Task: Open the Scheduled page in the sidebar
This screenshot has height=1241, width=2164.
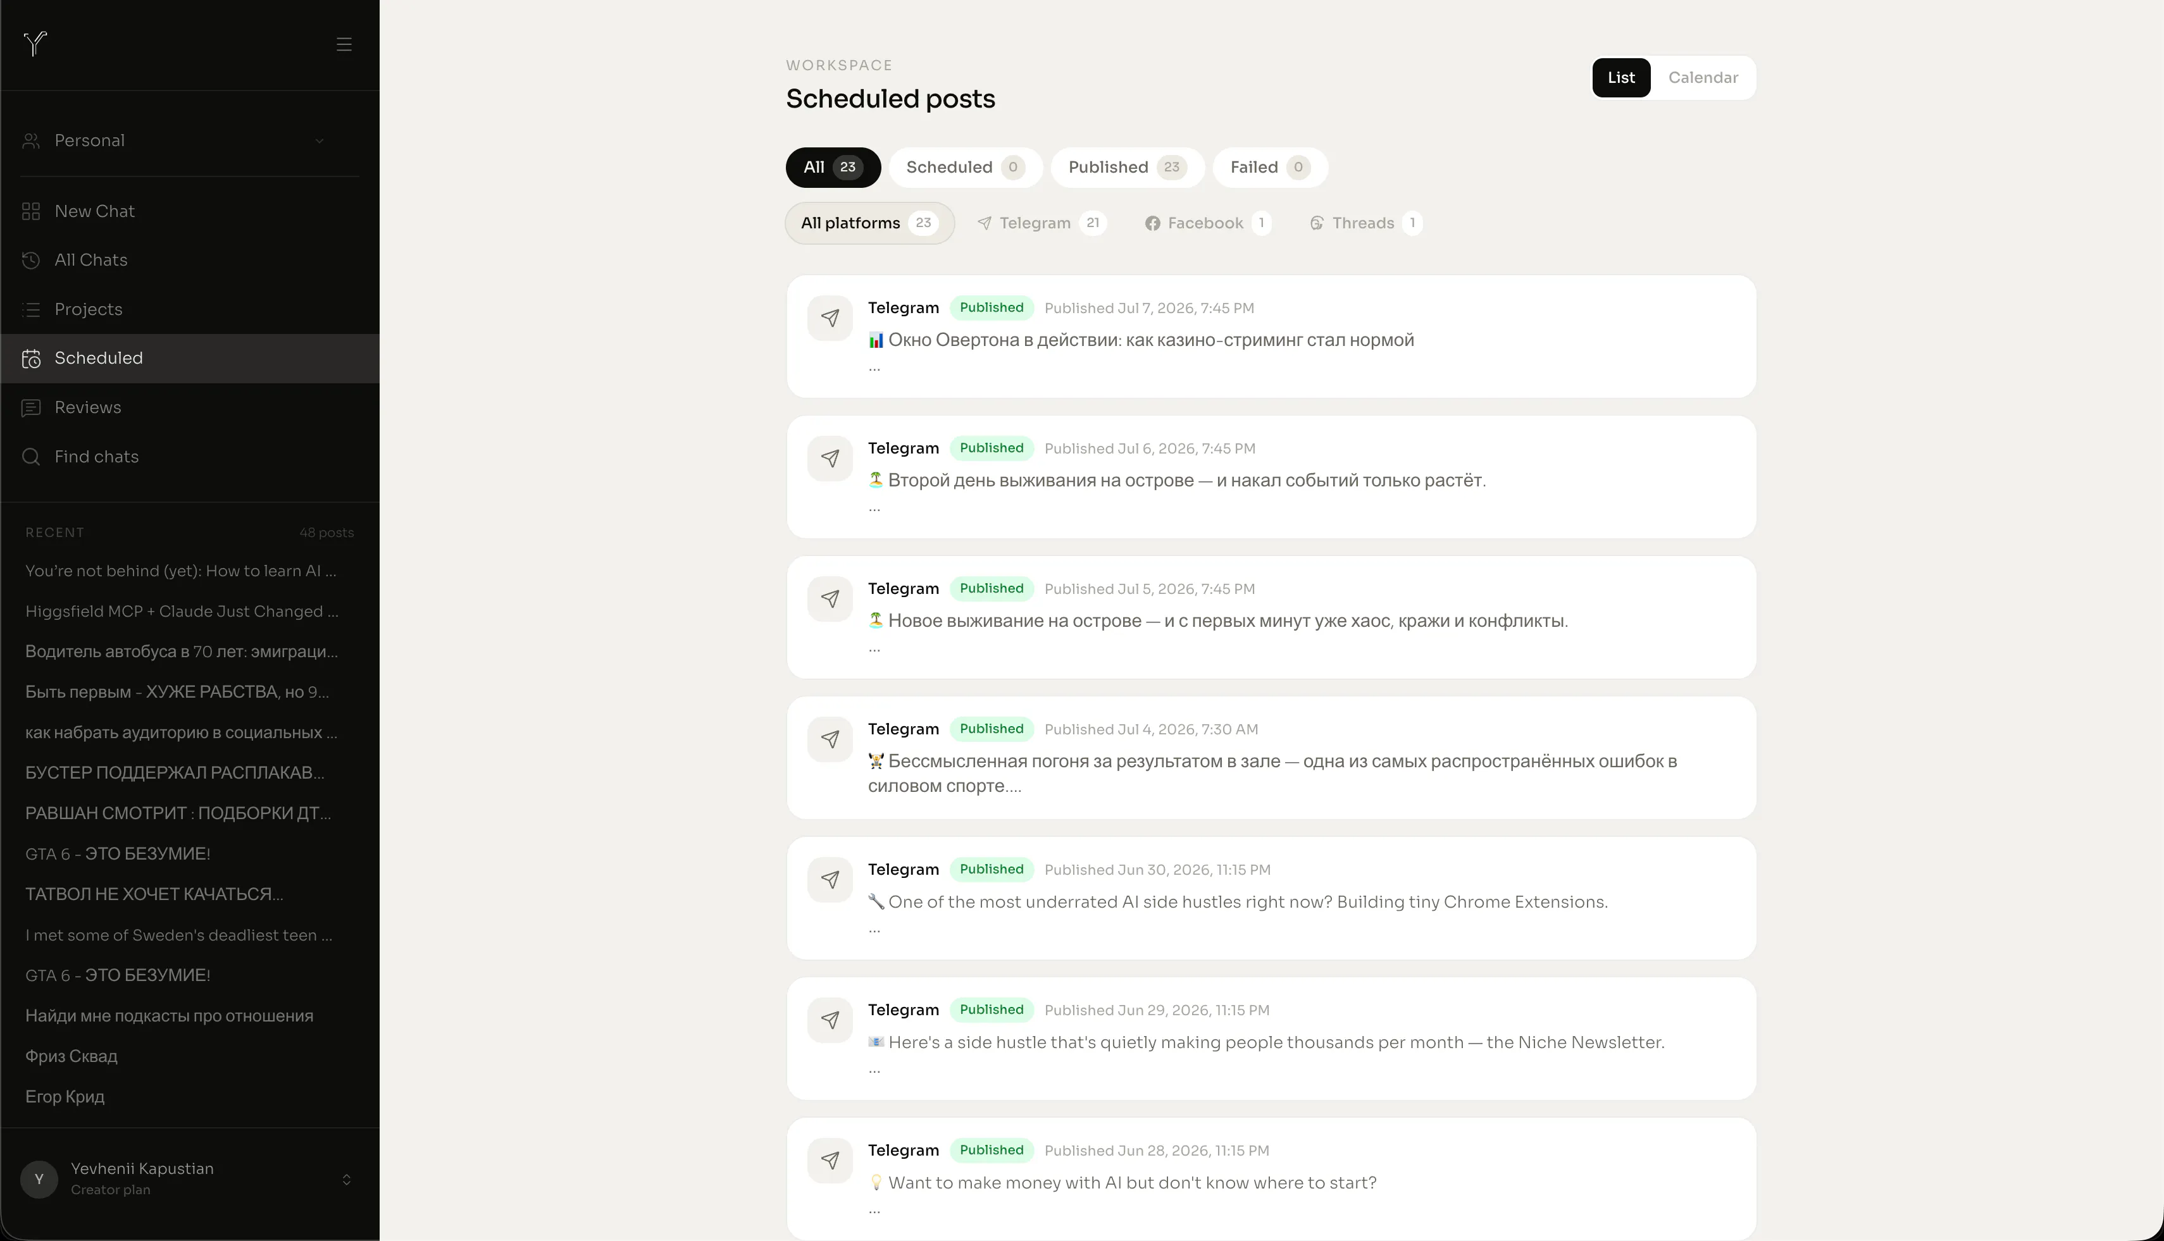Action: click(x=189, y=359)
